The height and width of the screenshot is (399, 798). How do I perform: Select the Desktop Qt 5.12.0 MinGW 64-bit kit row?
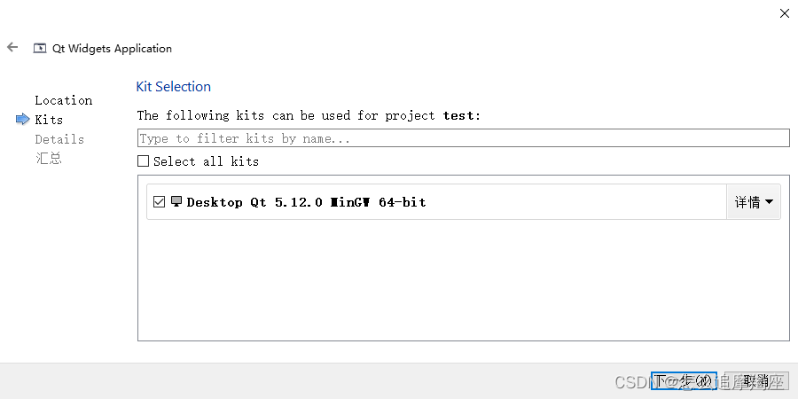click(463, 202)
